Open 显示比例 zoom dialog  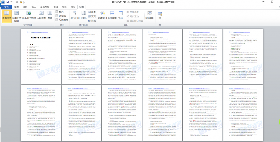(x=75, y=15)
